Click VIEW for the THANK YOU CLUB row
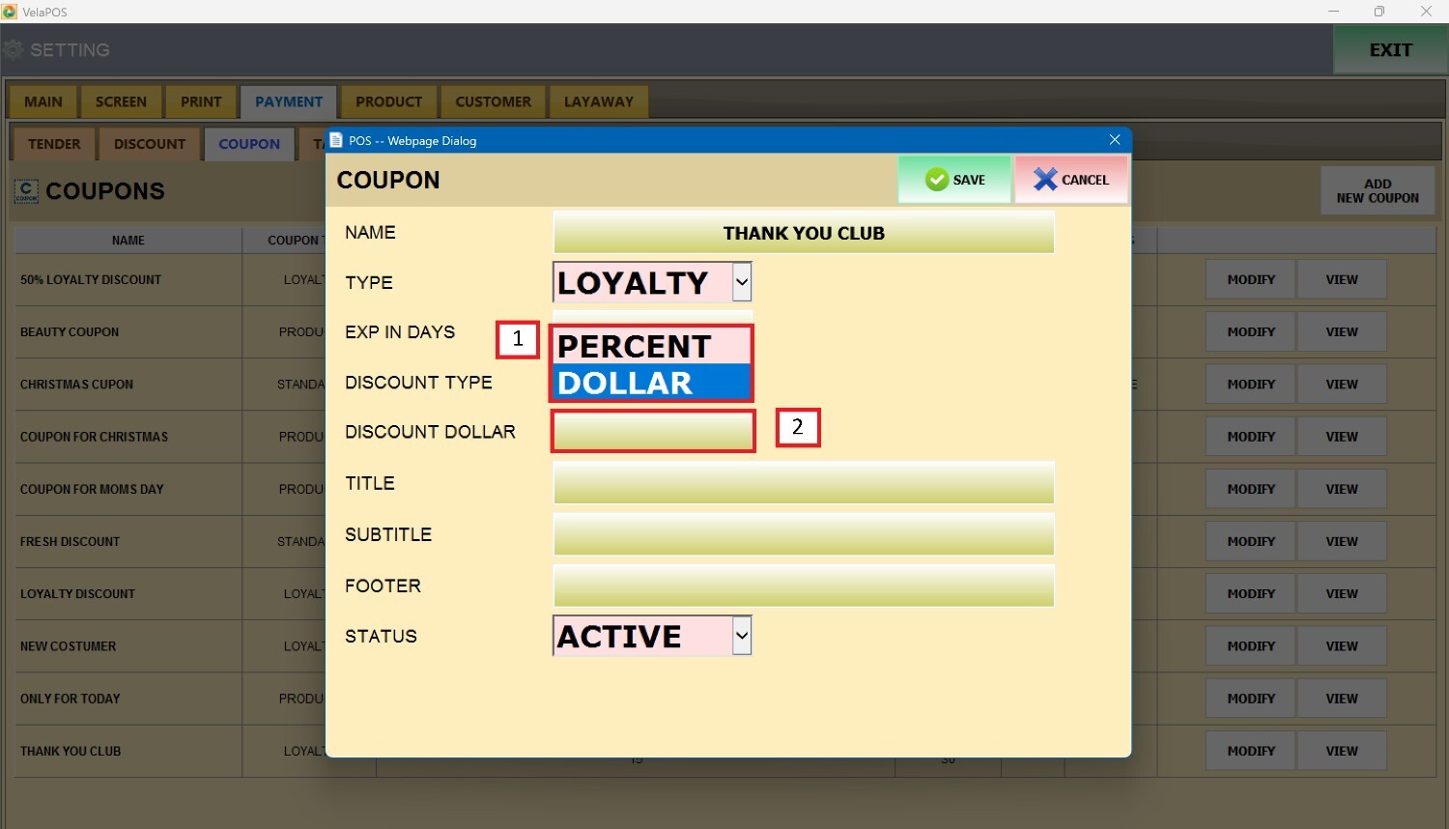1449x829 pixels. (1341, 751)
